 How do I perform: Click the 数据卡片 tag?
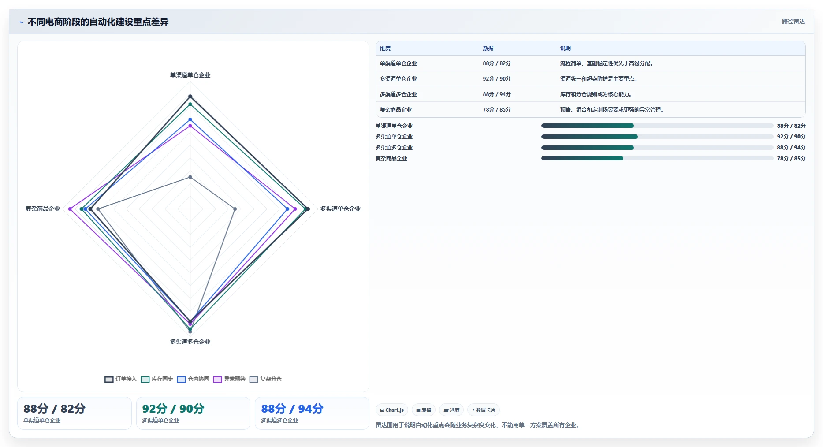coord(484,410)
